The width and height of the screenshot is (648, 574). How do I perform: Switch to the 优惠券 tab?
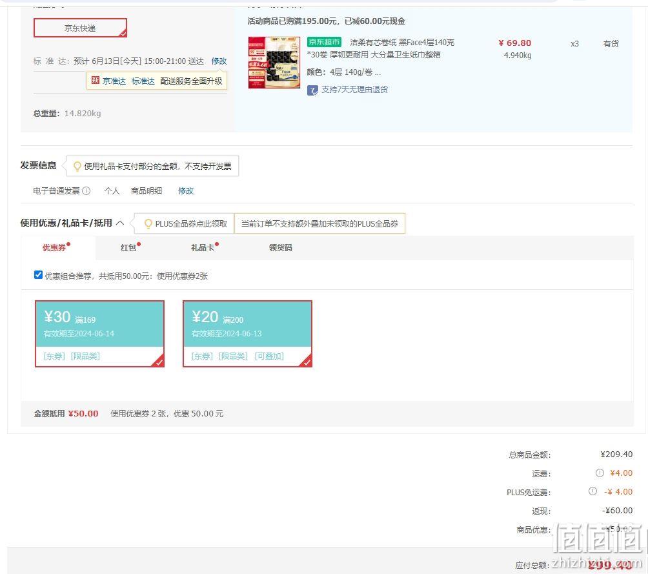tap(54, 248)
